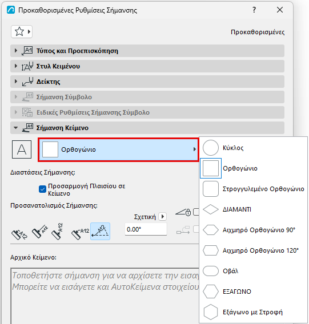Click the large A text frame preview

point(22,149)
